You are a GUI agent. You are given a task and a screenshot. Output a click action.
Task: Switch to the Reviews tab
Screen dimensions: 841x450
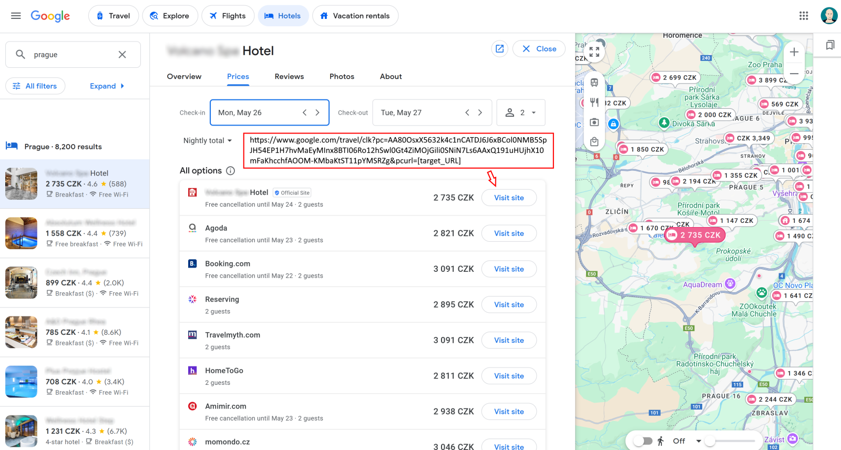point(289,76)
